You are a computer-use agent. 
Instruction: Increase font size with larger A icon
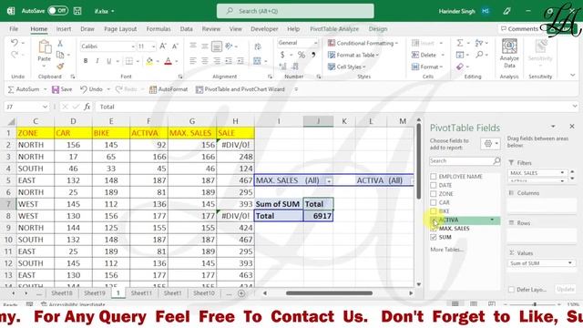point(163,46)
